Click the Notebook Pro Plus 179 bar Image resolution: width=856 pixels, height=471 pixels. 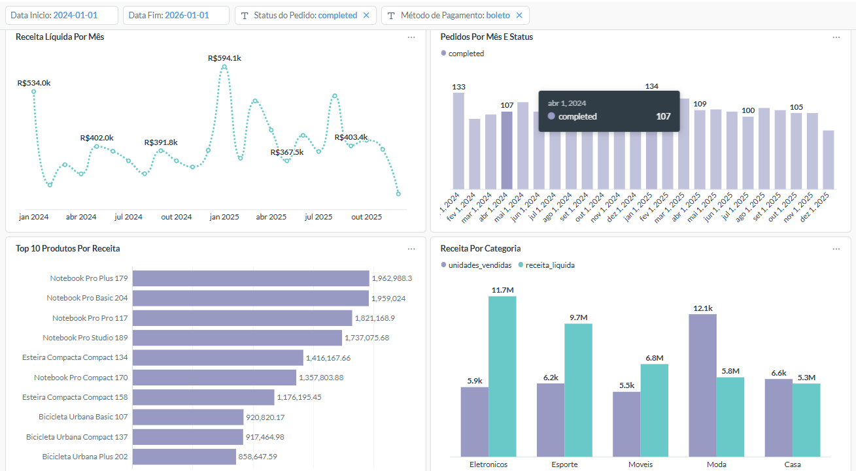[251, 278]
